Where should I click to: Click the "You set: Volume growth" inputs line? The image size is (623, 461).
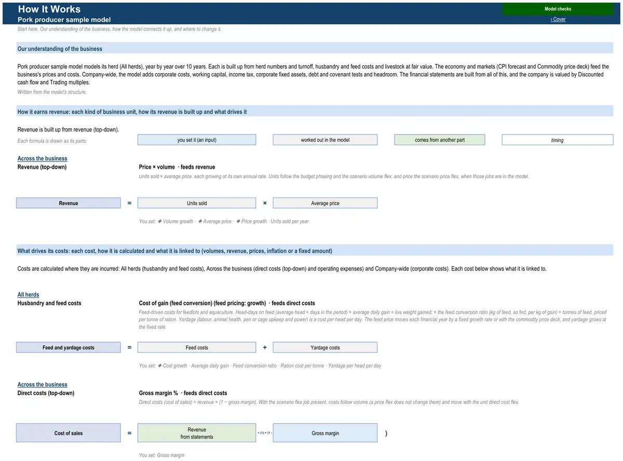[224, 221]
